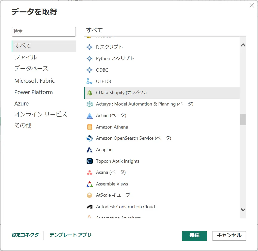Screen dimensions: 258x251
Task: Click the AtScale キューブ icon
Action: click(89, 195)
